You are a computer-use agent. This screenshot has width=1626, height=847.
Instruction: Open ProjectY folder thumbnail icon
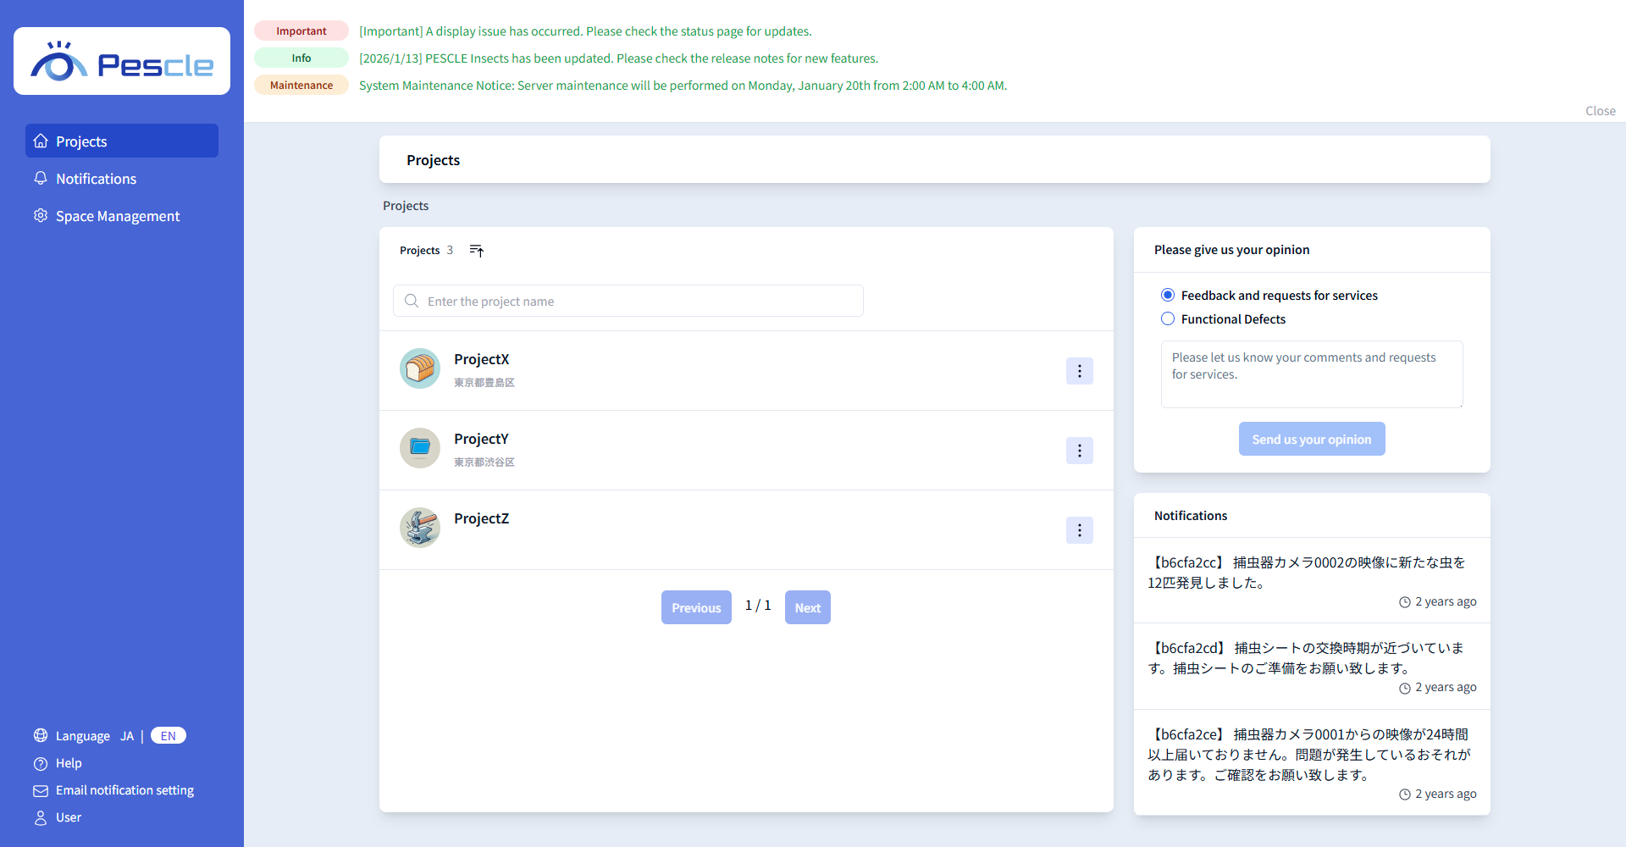point(420,448)
